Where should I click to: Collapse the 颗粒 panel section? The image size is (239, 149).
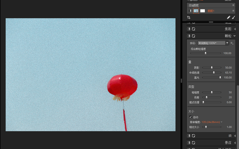click(235, 36)
